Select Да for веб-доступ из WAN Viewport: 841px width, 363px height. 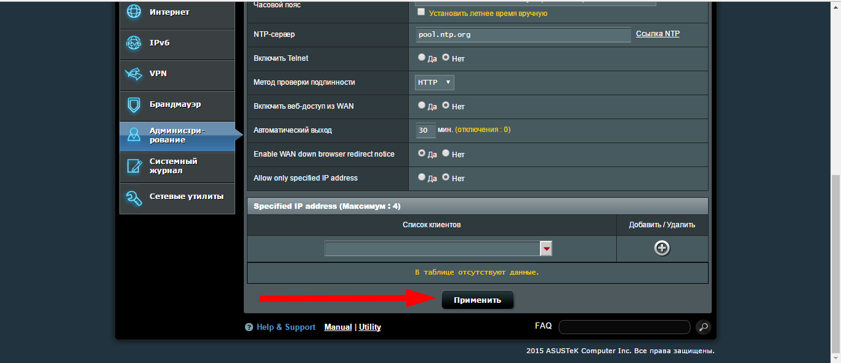pyautogui.click(x=422, y=106)
